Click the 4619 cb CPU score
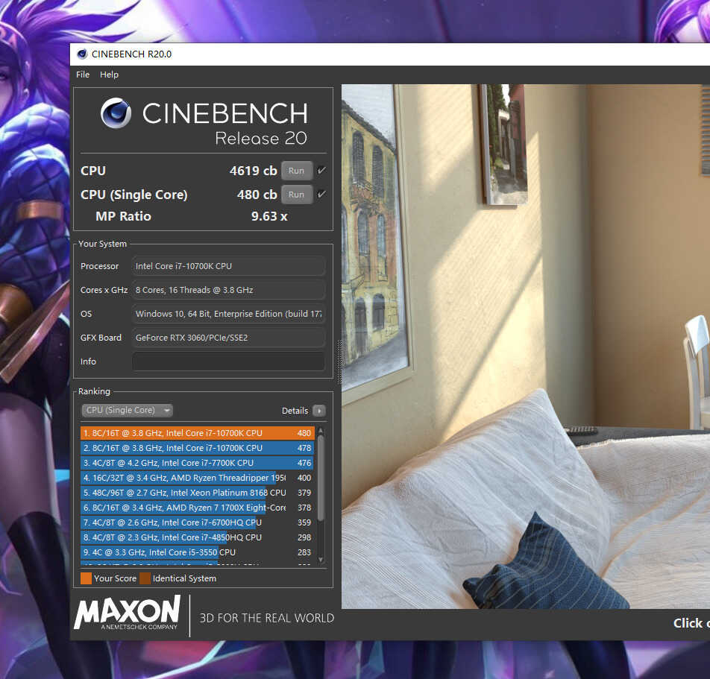This screenshot has width=710, height=679. coord(253,171)
